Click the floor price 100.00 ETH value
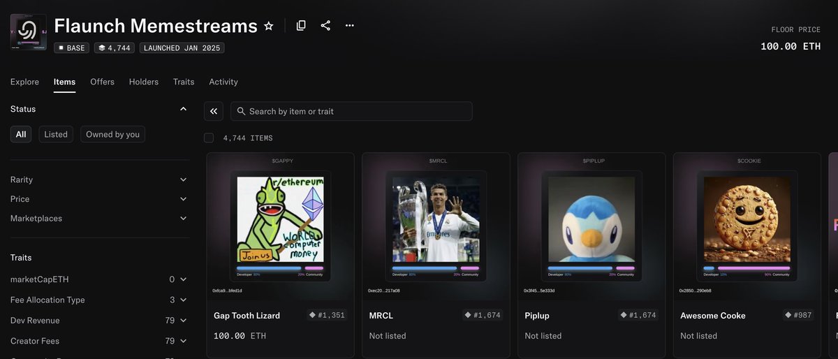 [791, 46]
